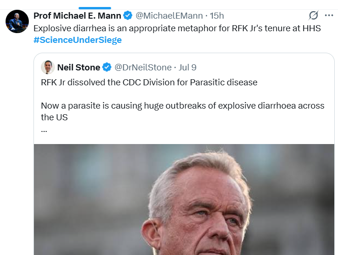The width and height of the screenshot is (338, 255).
Task: Open the @MichaelEMann handle
Action: [169, 15]
